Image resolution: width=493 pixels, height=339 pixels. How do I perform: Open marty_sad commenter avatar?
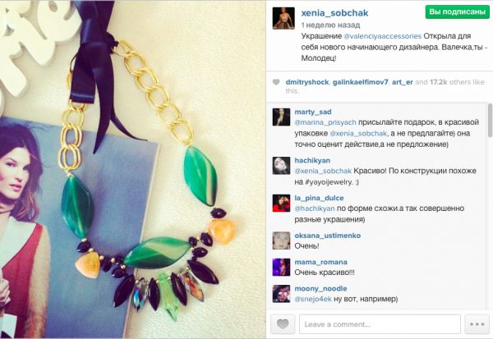coord(281,117)
